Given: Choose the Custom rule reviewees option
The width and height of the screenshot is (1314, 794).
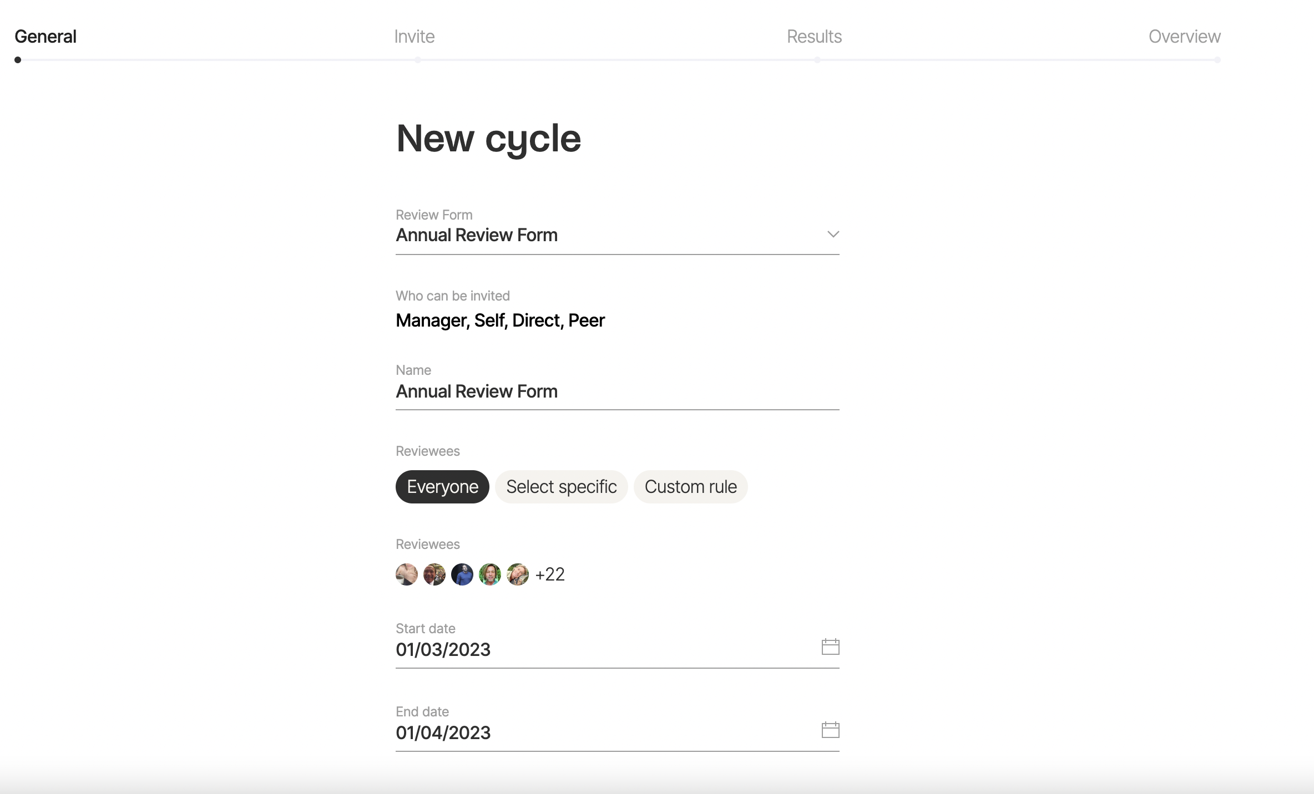Looking at the screenshot, I should (x=691, y=487).
